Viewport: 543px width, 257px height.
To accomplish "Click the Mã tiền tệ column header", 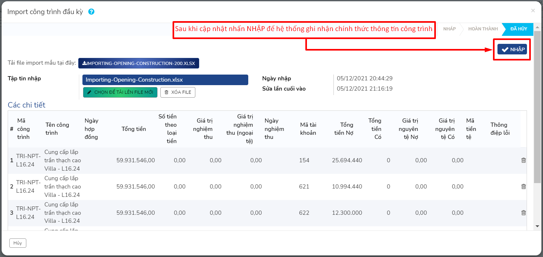I will (x=471, y=129).
